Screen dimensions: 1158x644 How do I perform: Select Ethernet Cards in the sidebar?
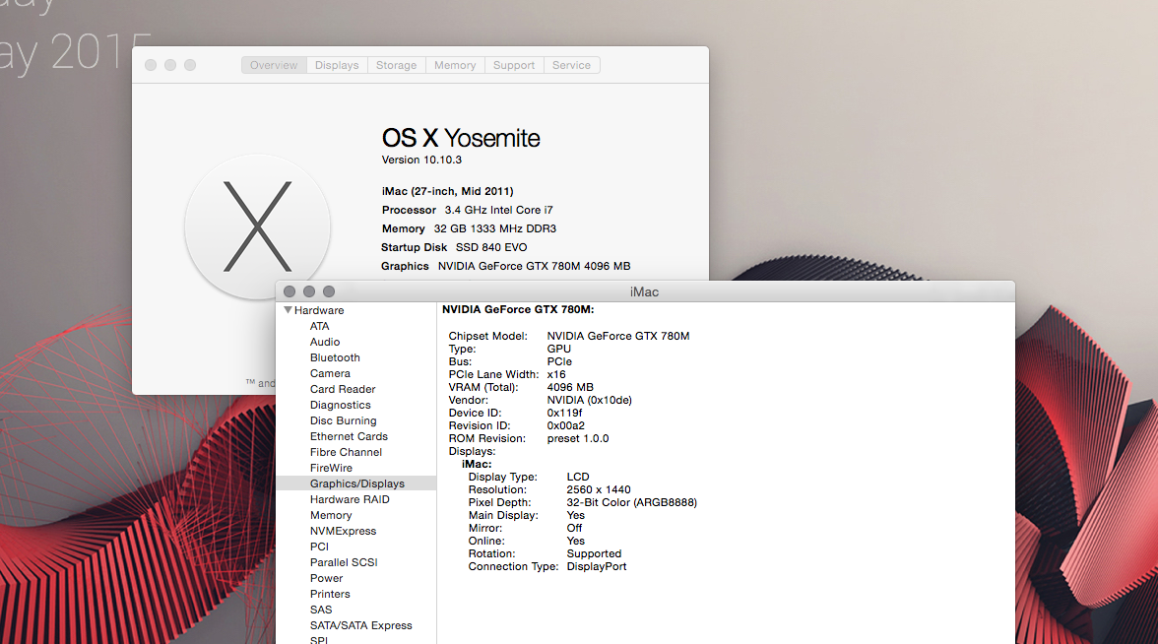click(x=349, y=436)
